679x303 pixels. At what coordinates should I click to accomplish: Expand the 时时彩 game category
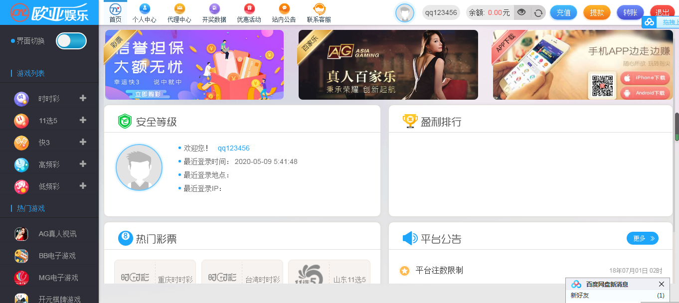click(x=83, y=98)
